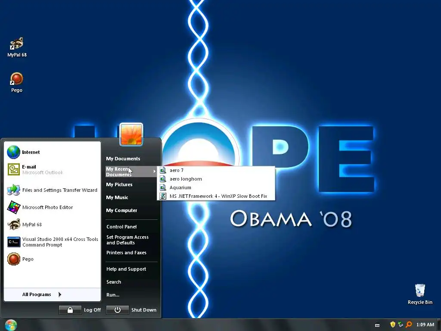Image resolution: width=441 pixels, height=331 pixels.
Task: Launch MyPal 68 from the desktop shortcut
Action: [17, 47]
